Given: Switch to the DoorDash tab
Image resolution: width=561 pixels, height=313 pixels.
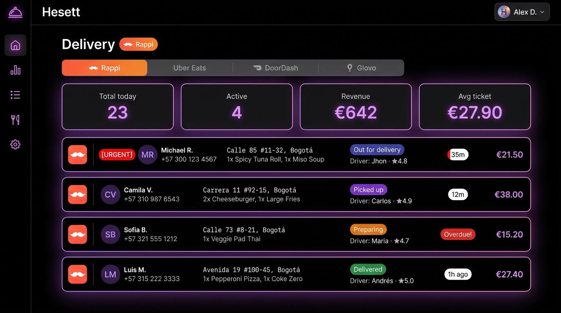Looking at the screenshot, I should [x=276, y=68].
